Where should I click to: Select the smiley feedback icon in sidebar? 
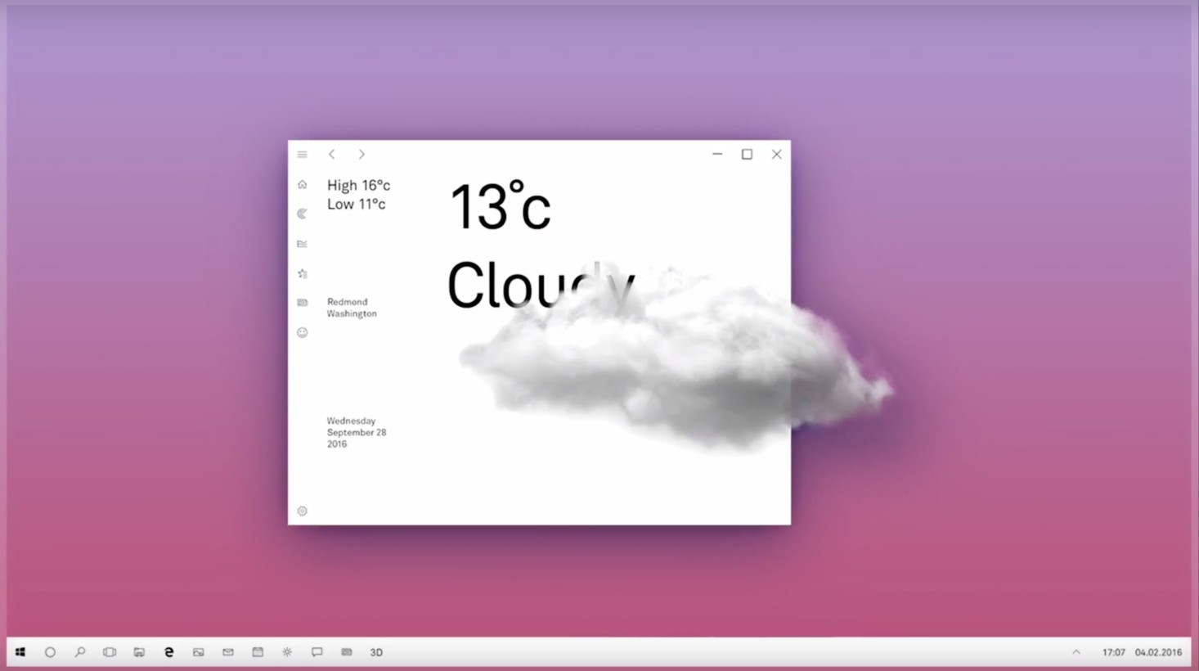302,332
